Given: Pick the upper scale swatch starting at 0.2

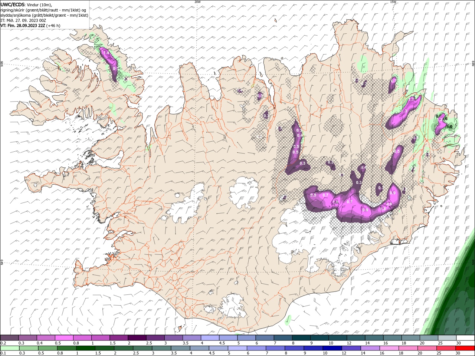Looking at the screenshot, I should click(9, 338).
